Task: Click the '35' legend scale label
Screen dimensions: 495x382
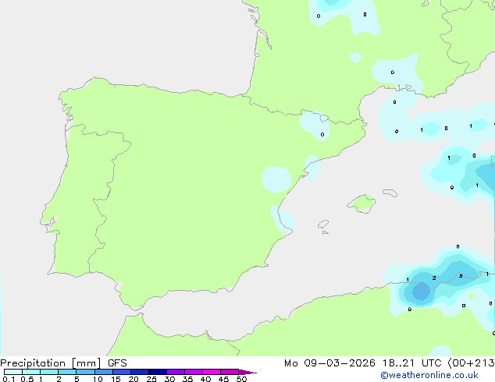Action: [x=187, y=379]
